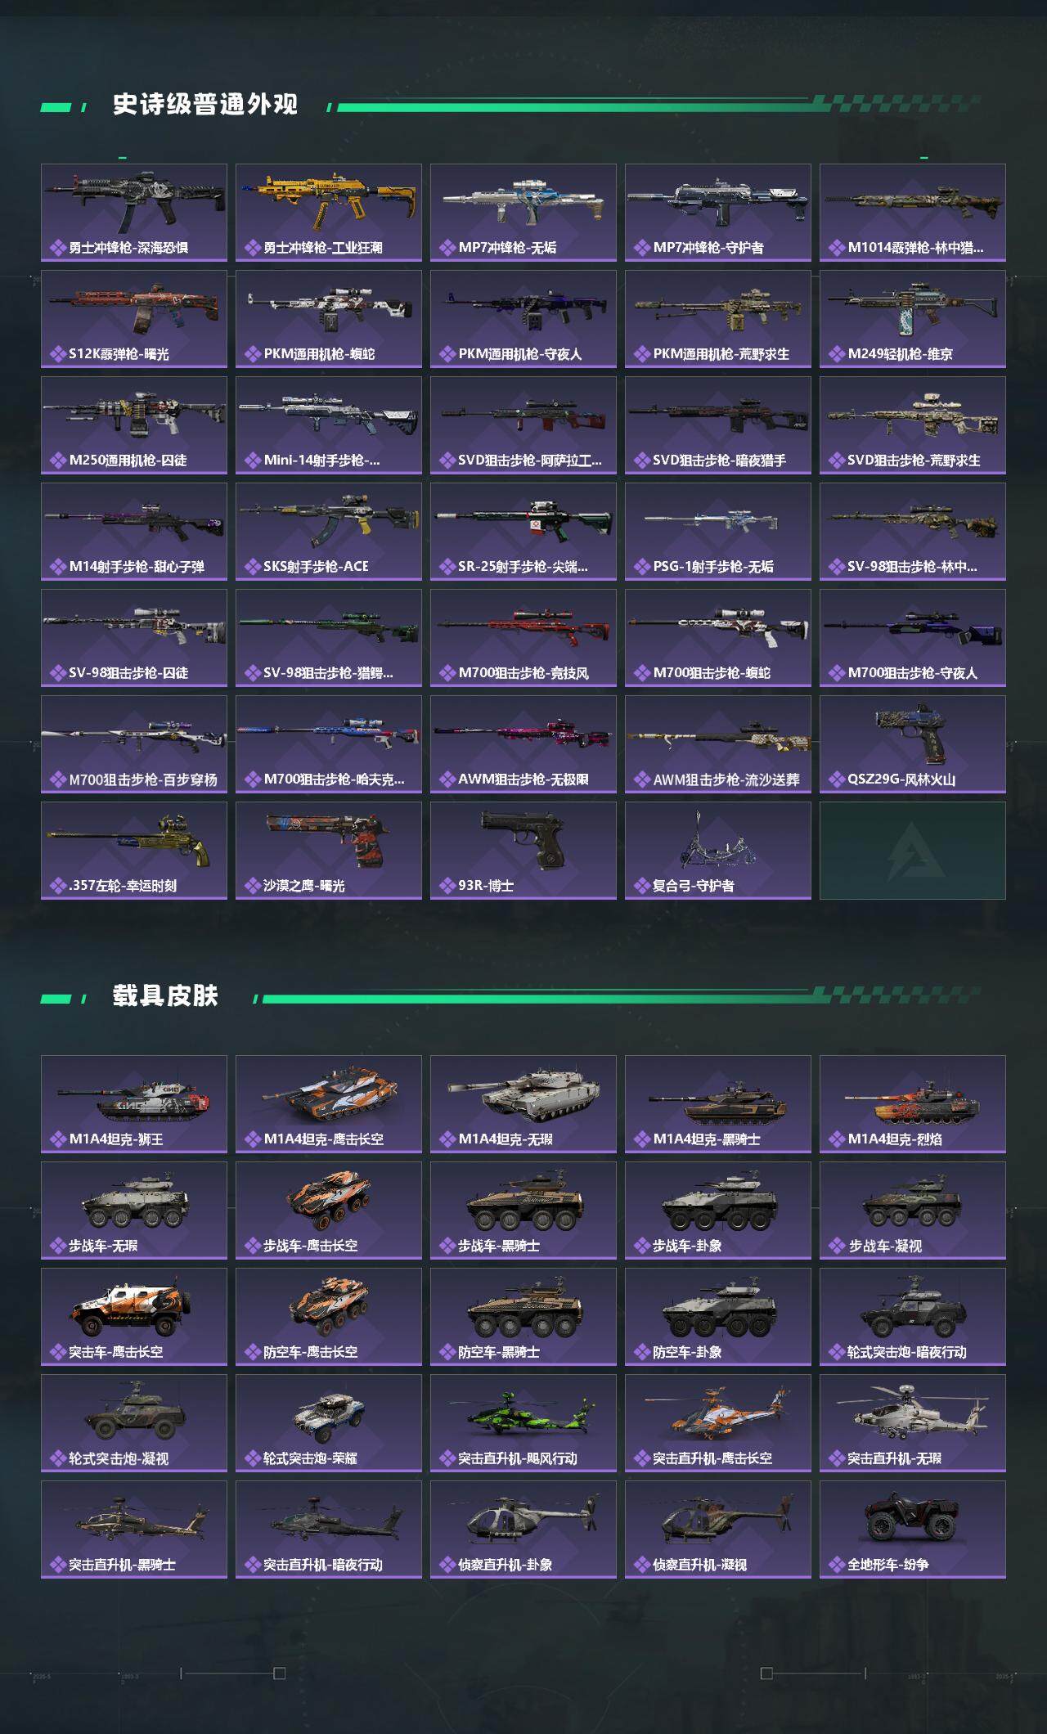Click the 史诗级普通外观 section header
Viewport: 1047px width, 1734px height.
204,105
